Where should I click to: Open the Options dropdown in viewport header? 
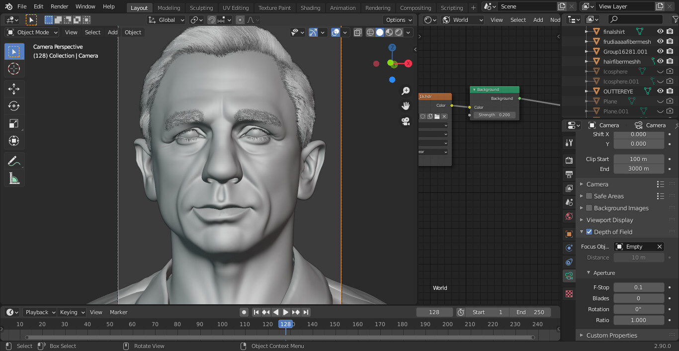[x=399, y=20]
